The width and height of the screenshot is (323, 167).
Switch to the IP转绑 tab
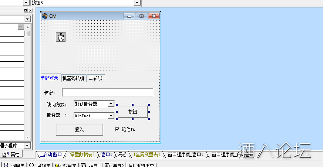pos(95,78)
